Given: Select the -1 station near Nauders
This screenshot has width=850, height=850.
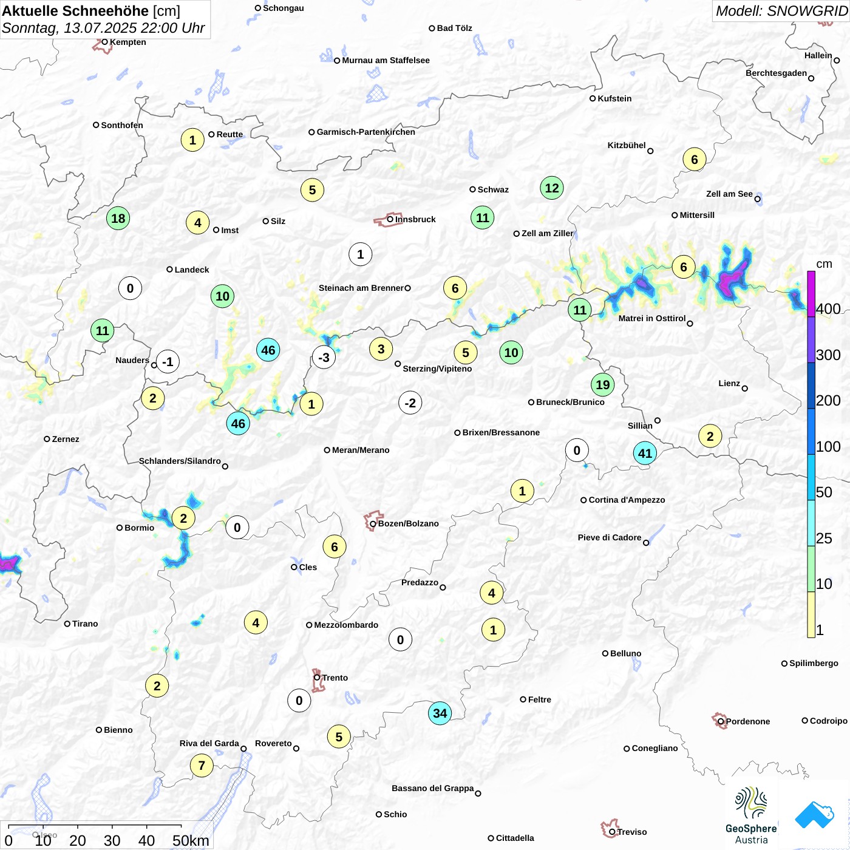Looking at the screenshot, I should pyautogui.click(x=168, y=362).
